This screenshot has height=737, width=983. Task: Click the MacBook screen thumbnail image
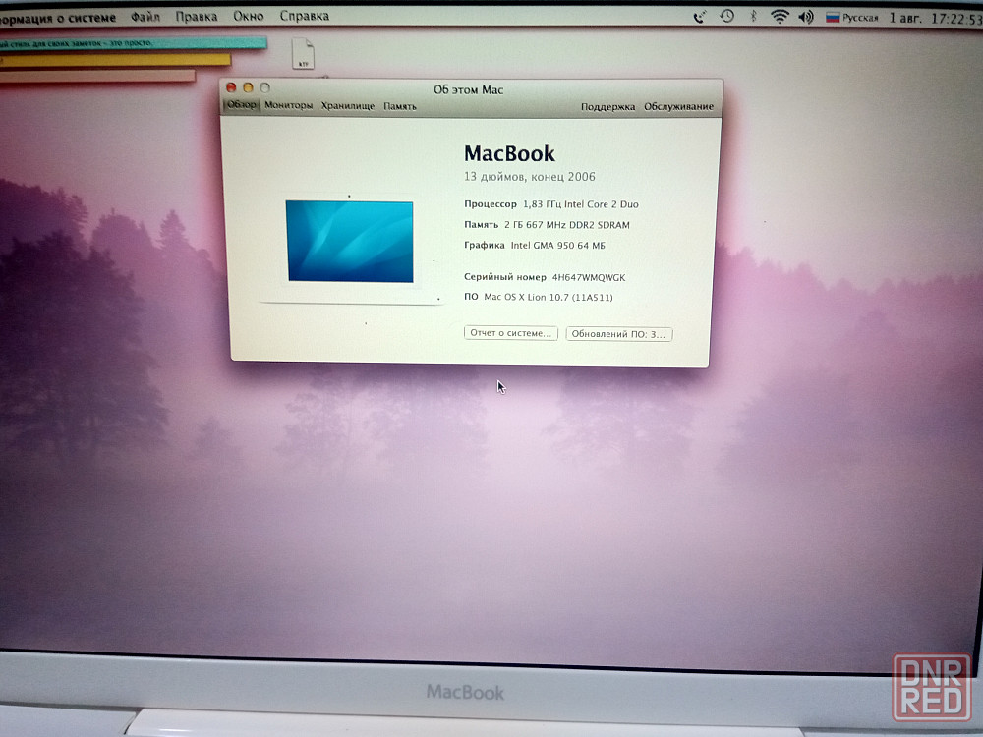click(350, 242)
